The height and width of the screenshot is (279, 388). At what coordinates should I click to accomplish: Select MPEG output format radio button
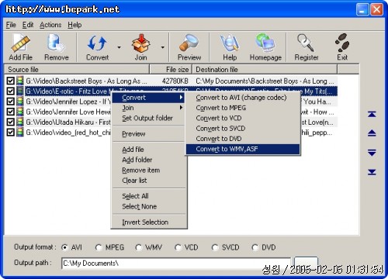coord(99,247)
